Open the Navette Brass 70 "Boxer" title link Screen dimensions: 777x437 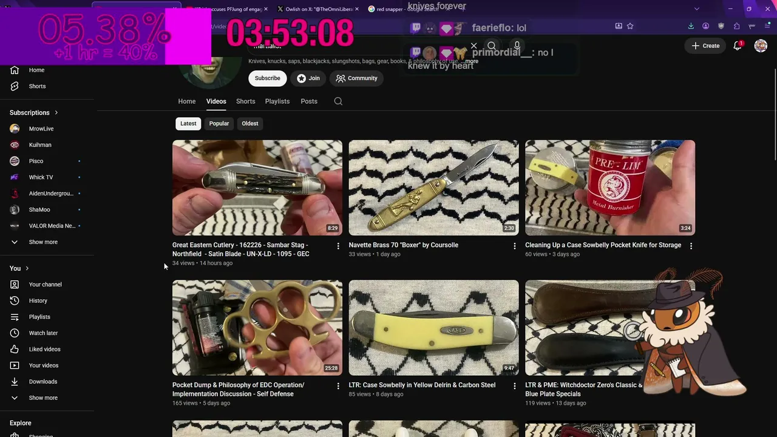tap(404, 245)
